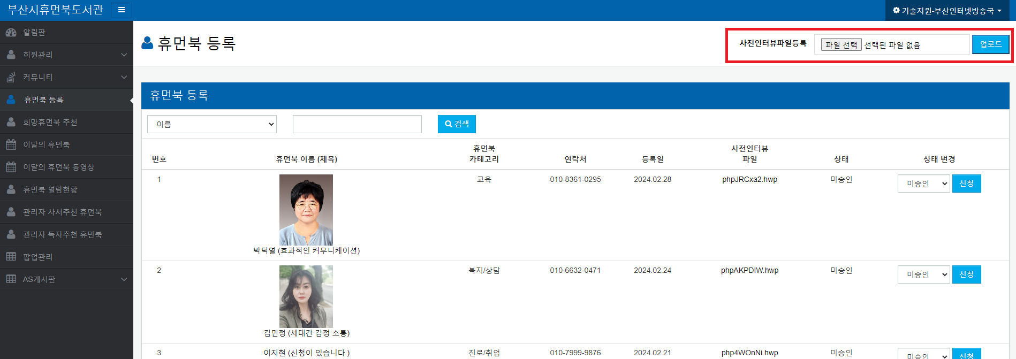Viewport: 1016px width, 359px height.
Task: Click the search keyword text field
Action: tap(357, 124)
